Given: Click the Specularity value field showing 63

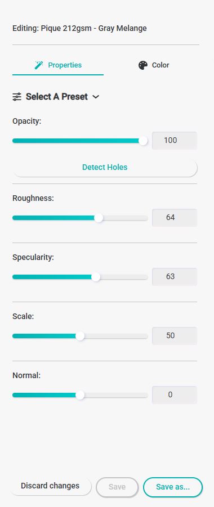Looking at the screenshot, I should pyautogui.click(x=175, y=277).
